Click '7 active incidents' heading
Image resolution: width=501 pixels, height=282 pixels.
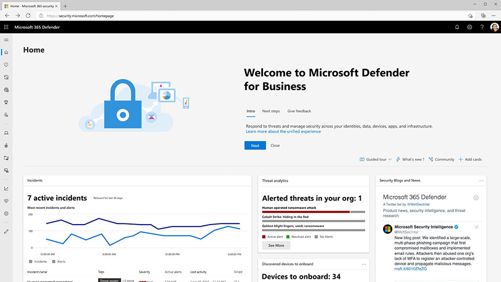pyautogui.click(x=57, y=198)
